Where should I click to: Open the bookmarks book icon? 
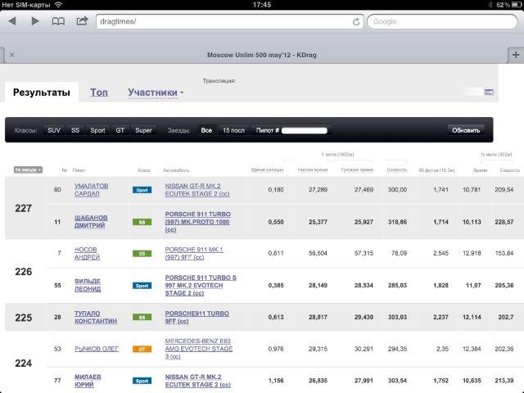tap(58, 21)
